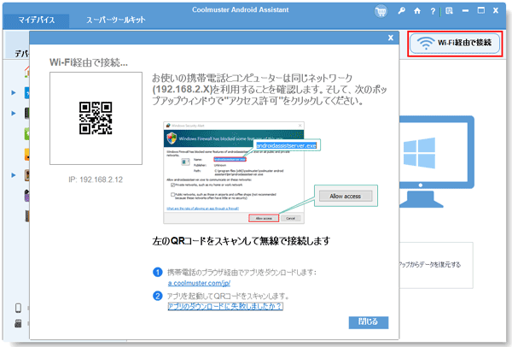Minimize the Coolmuster Android Assistant window

[x=465, y=11]
